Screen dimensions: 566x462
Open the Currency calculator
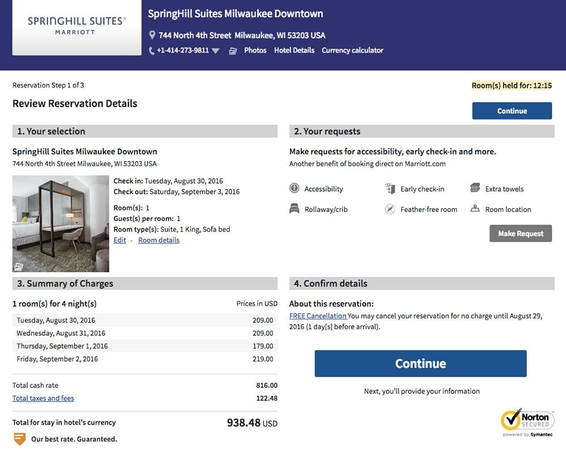pyautogui.click(x=353, y=50)
